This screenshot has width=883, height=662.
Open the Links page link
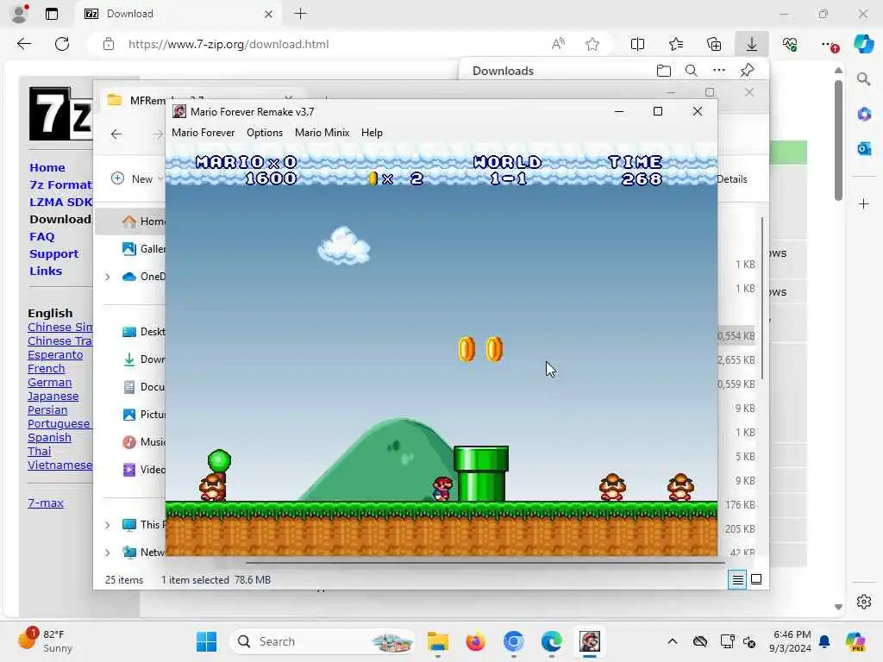click(46, 271)
